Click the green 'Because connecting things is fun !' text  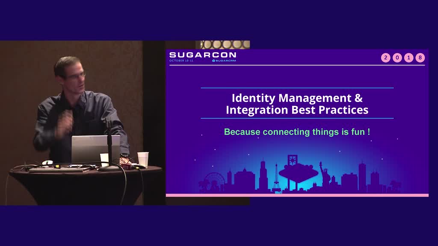297,132
